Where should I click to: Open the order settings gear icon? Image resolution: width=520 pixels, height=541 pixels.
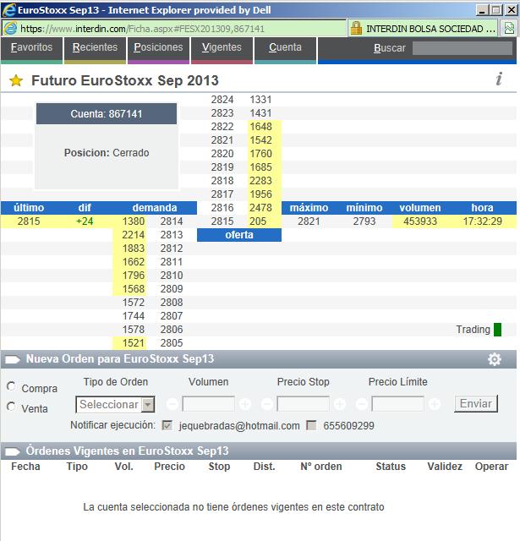pos(494,359)
